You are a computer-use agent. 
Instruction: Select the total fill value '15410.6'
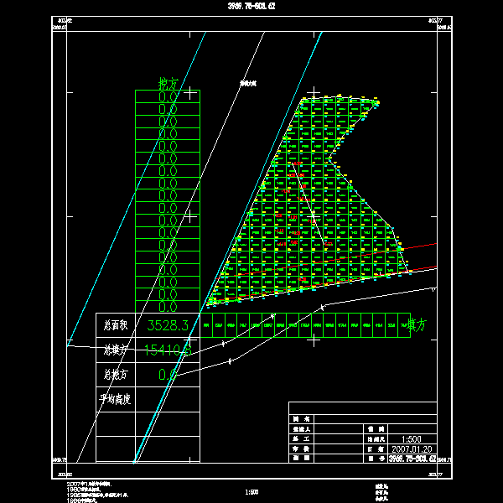coord(168,350)
